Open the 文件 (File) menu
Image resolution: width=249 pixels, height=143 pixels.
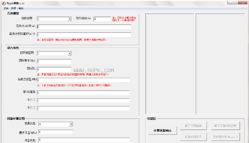click(6, 8)
